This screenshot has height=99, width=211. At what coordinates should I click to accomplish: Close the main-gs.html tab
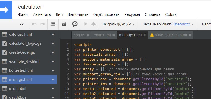coord(145,35)
